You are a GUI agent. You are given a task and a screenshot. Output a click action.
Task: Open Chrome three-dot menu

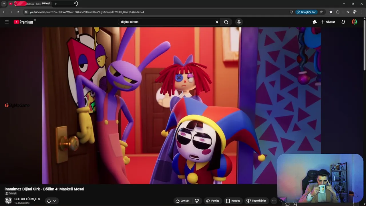point(362,12)
